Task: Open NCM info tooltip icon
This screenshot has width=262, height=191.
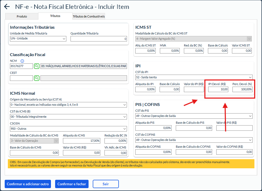Action: coord(22,61)
